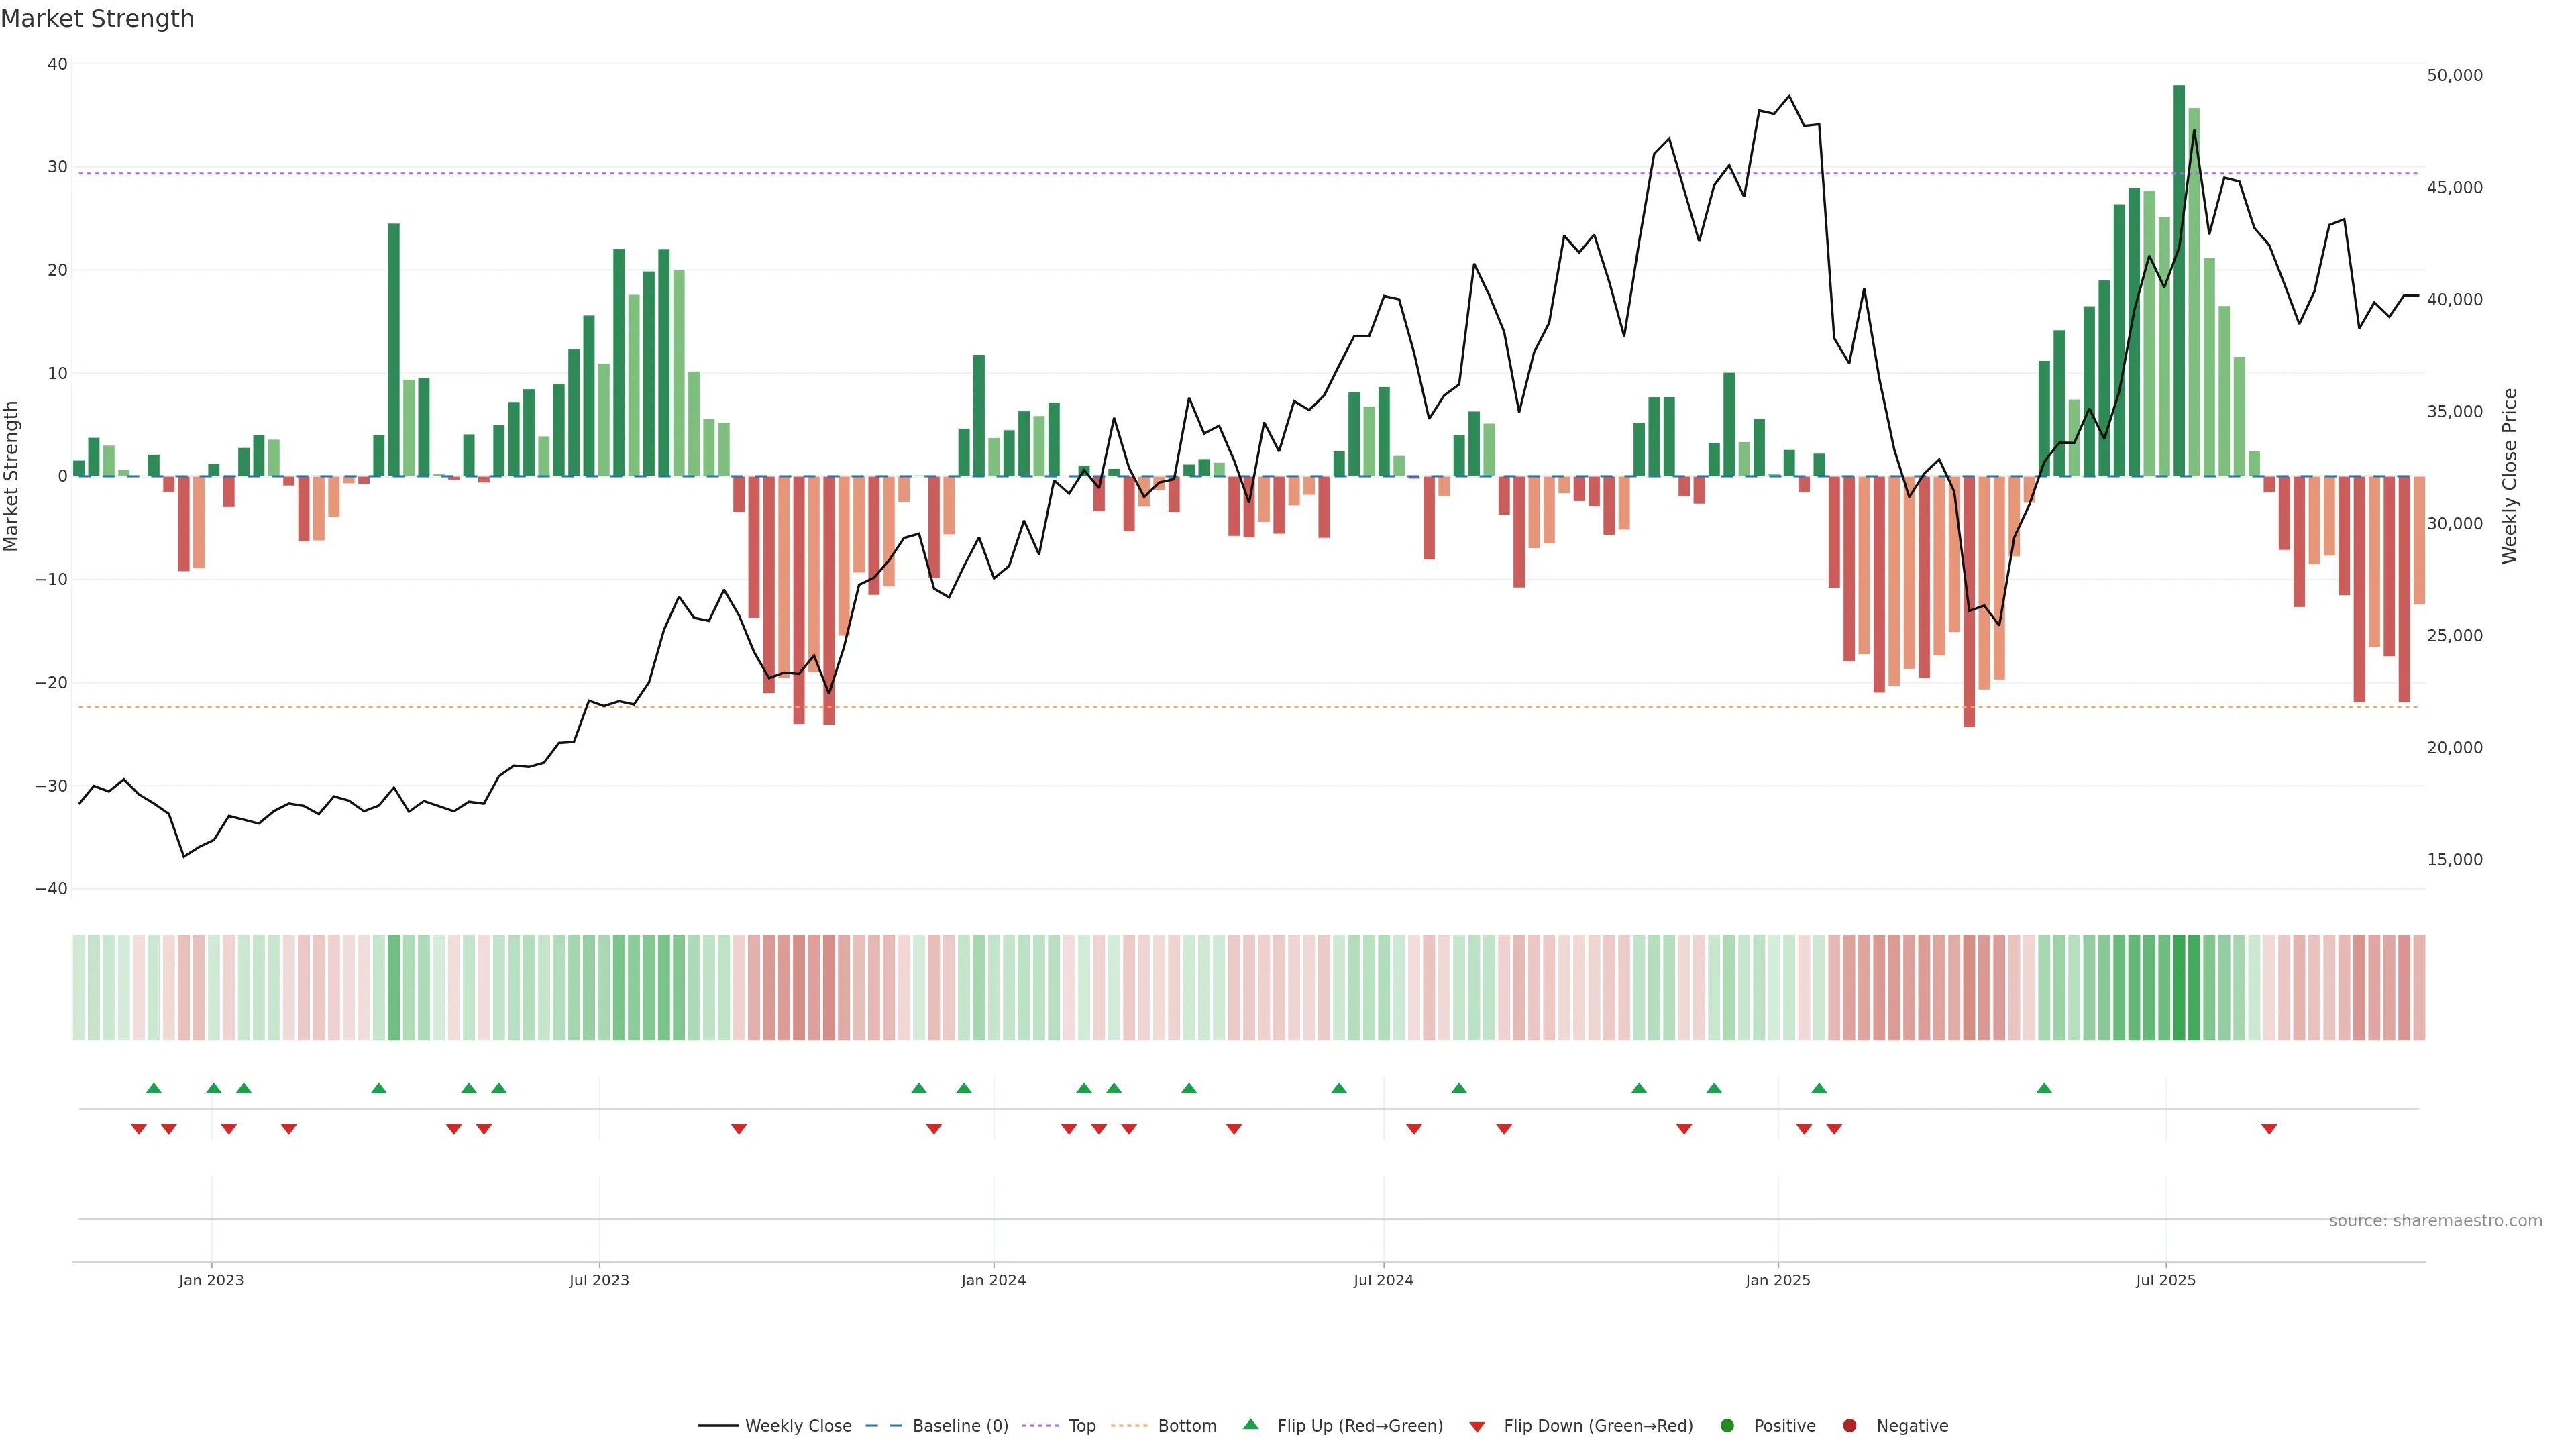Click the Weekly Close Price axis title
2576x1449 pixels.
coord(2509,476)
